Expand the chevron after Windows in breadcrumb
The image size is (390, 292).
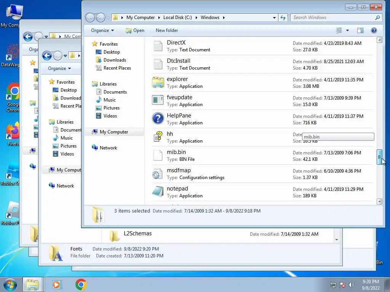(x=224, y=17)
